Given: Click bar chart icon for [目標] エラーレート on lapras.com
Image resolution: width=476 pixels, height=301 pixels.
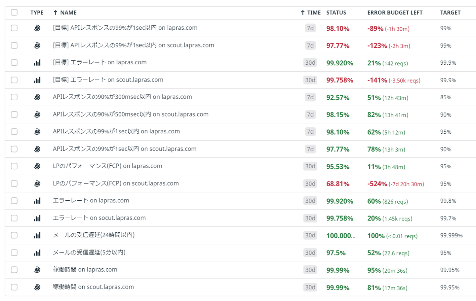Looking at the screenshot, I should coord(37,63).
